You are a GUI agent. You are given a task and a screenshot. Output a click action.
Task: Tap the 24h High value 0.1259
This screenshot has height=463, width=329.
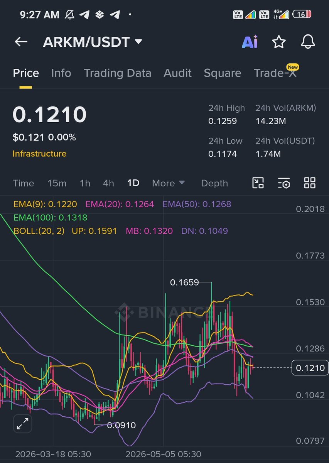pos(223,121)
